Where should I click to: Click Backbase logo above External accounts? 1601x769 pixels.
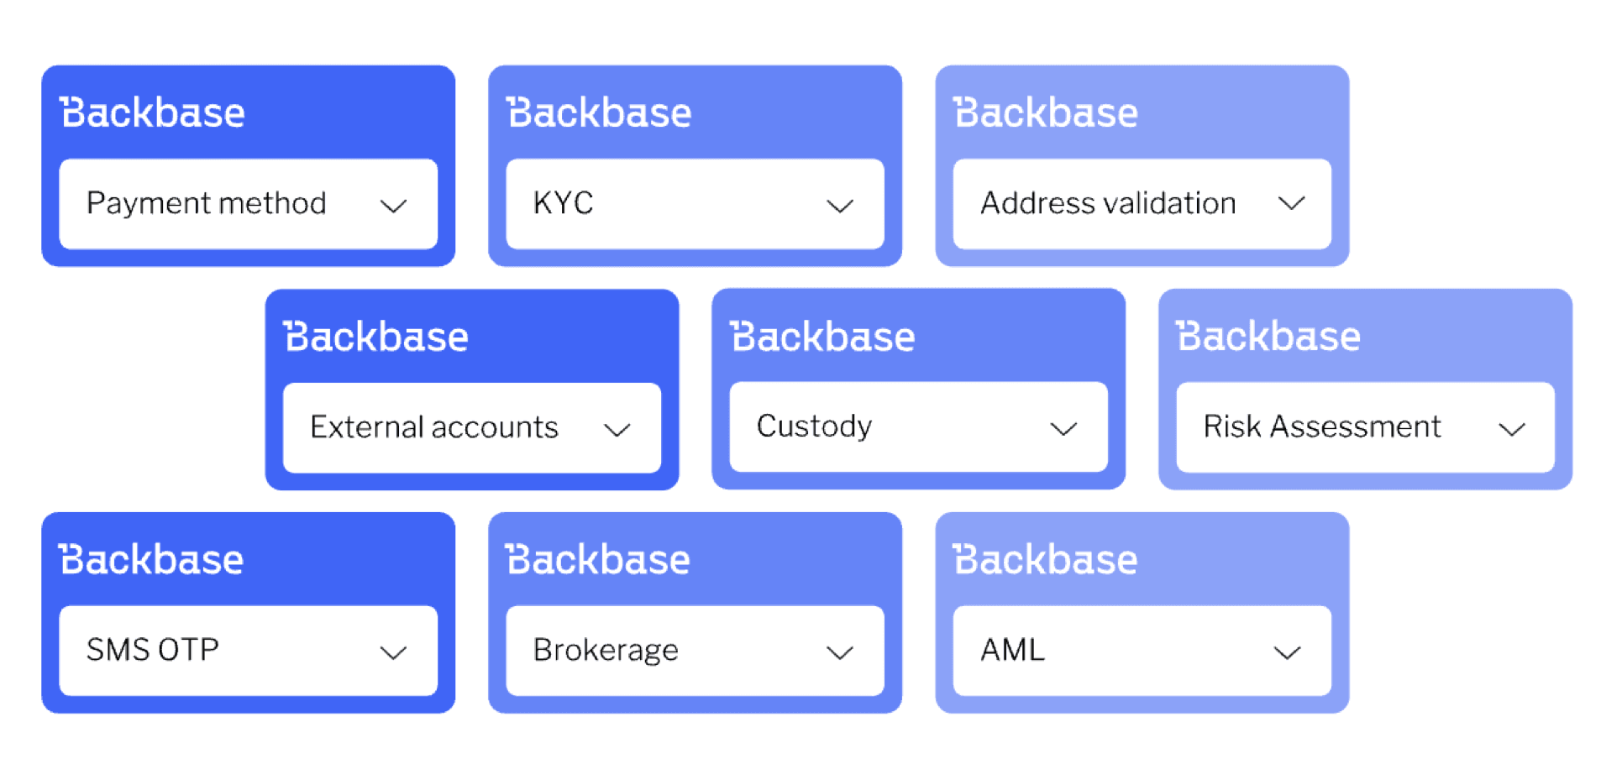coord(376,337)
